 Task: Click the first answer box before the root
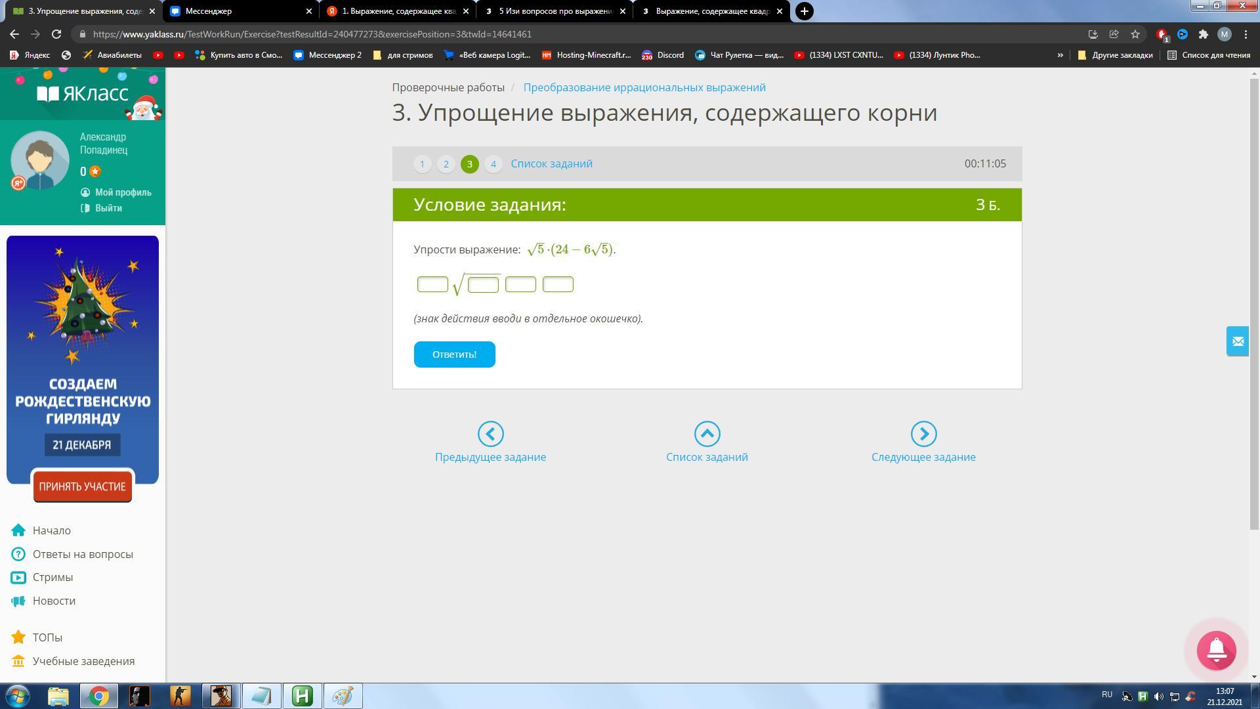tap(432, 284)
